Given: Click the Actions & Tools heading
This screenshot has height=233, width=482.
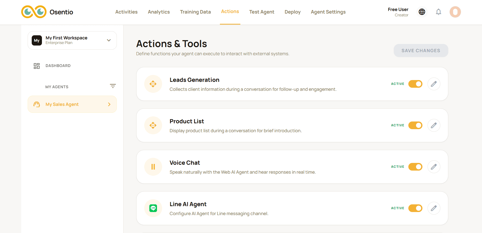Looking at the screenshot, I should pos(172,44).
